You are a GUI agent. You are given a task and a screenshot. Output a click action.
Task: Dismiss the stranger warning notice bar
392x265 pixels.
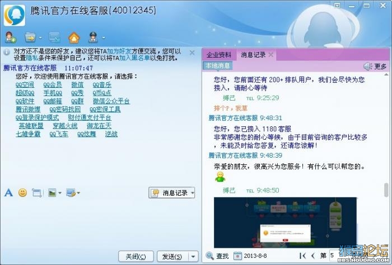pyautogui.click(x=192, y=53)
